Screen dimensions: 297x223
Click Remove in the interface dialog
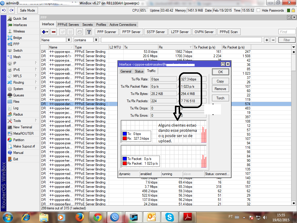click(x=220, y=89)
